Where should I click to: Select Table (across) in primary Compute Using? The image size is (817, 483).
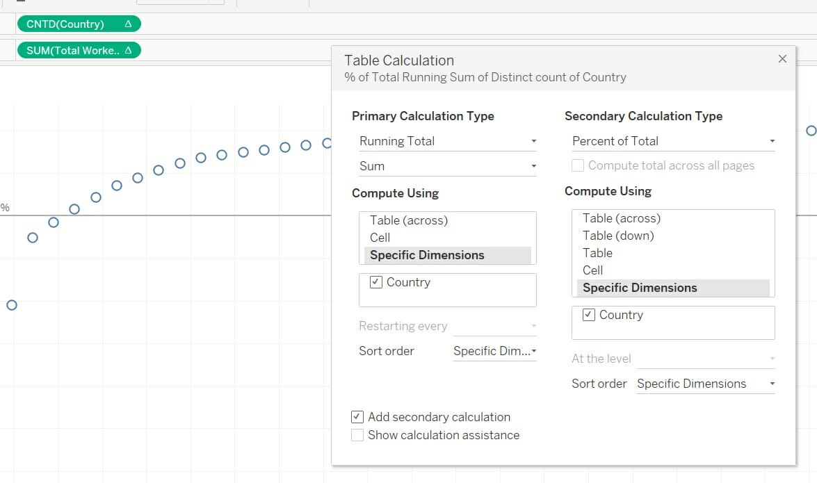[406, 220]
